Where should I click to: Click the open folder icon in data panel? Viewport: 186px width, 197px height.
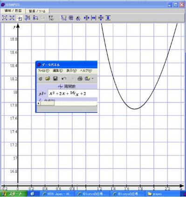48,78
